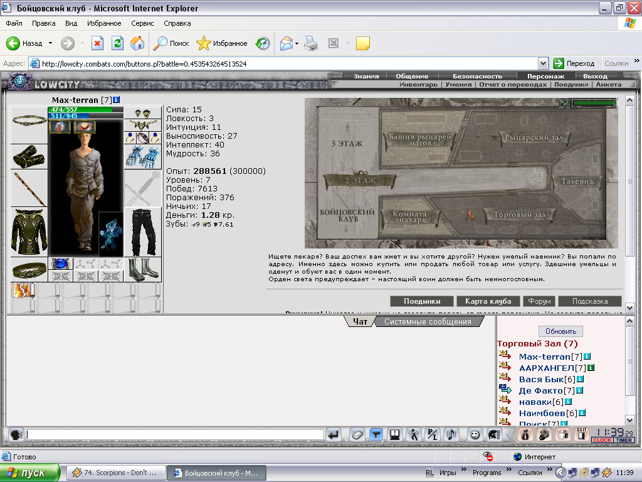This screenshot has height=482, width=642.
Task: Open the Сервис menu
Action: coord(142,23)
